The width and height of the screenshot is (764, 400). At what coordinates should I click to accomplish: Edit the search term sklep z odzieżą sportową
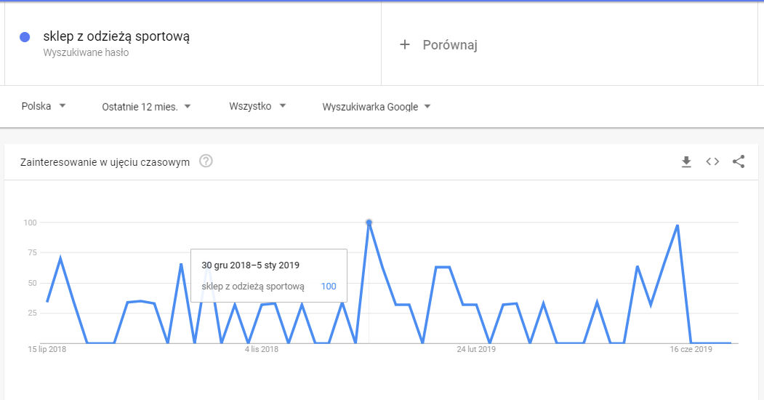(116, 36)
